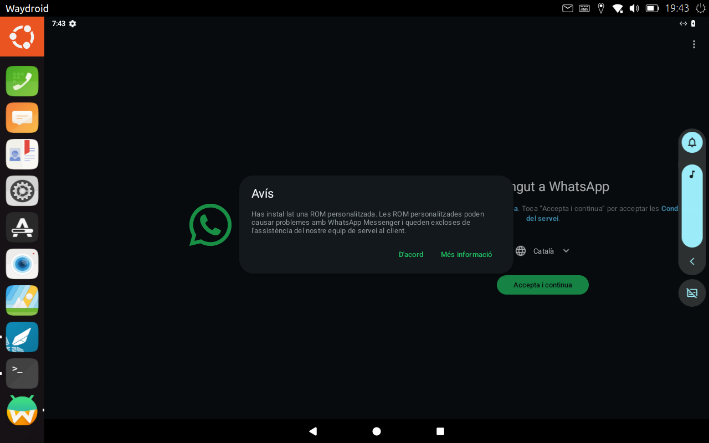Image resolution: width=709 pixels, height=443 pixels.
Task: Tap the Android back navigation button
Action: tap(313, 431)
